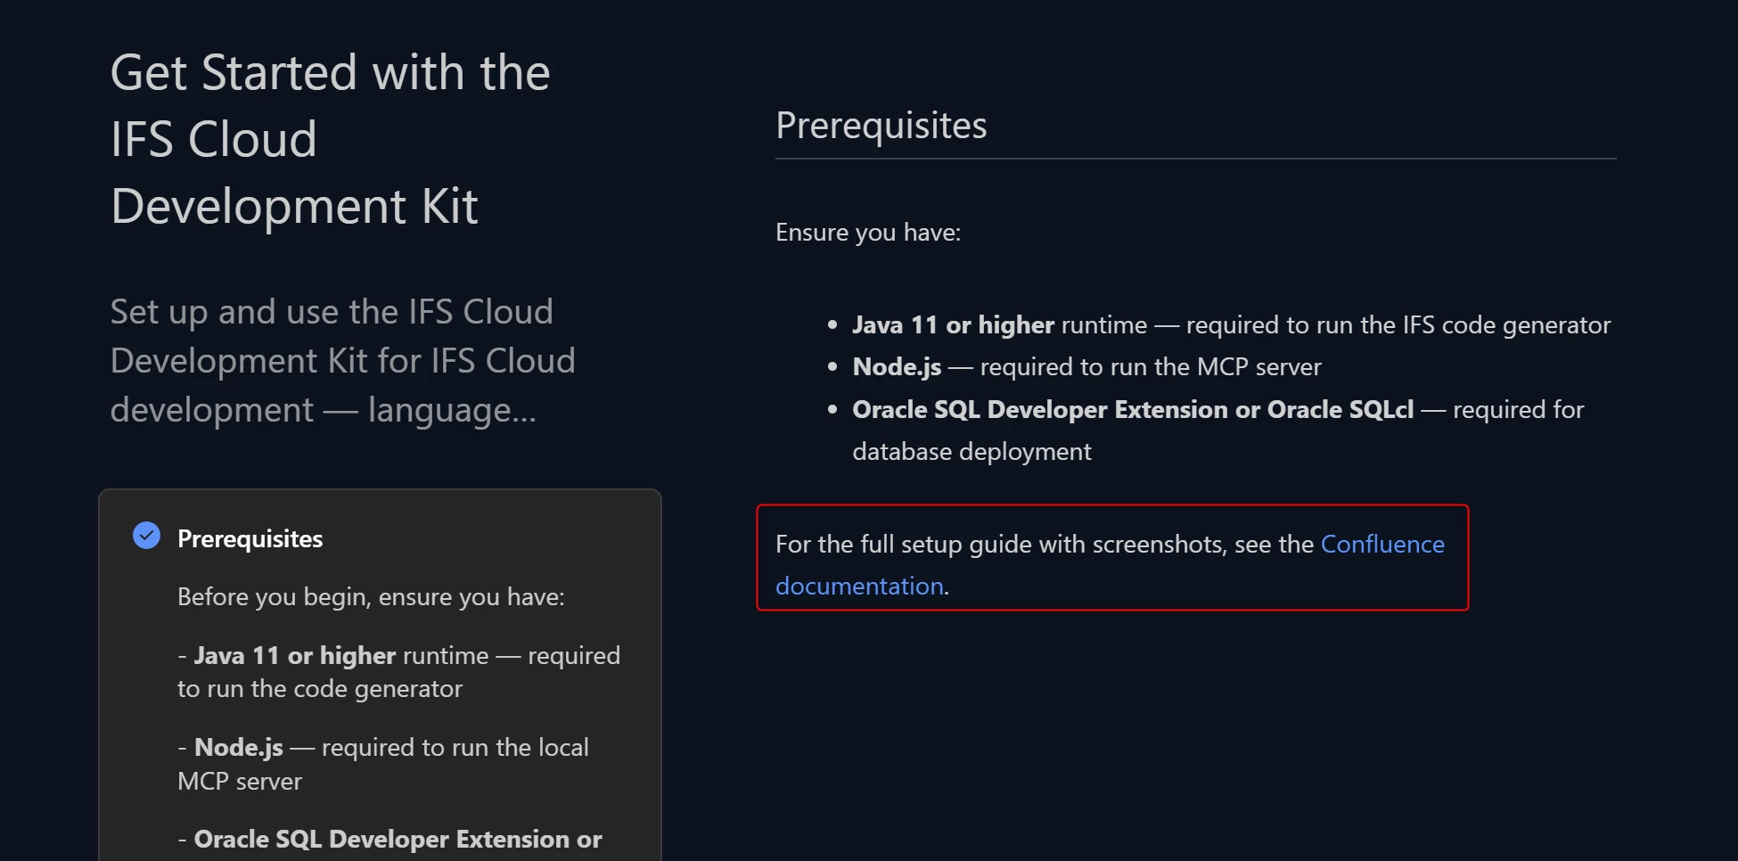1738x861 pixels.
Task: Click the blue checkmark icon beside Prerequisites
Action: click(146, 536)
